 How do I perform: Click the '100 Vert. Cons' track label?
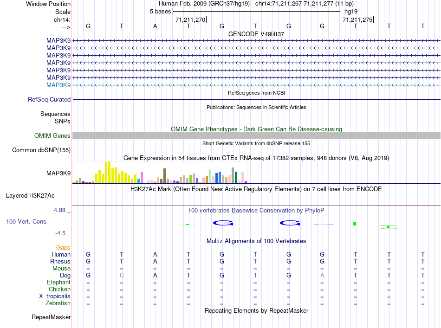(26, 221)
